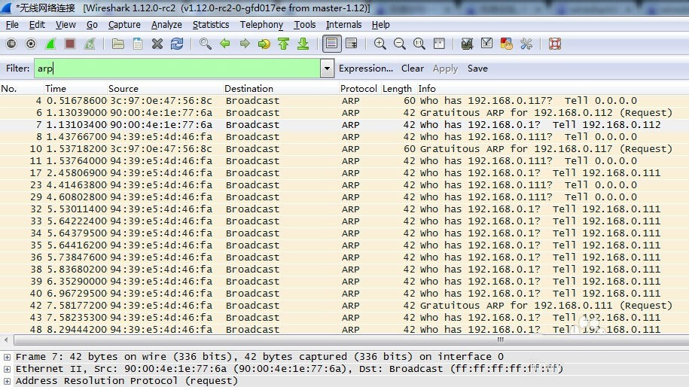
Task: Start a new live capture (green fin)
Action: click(x=50, y=44)
